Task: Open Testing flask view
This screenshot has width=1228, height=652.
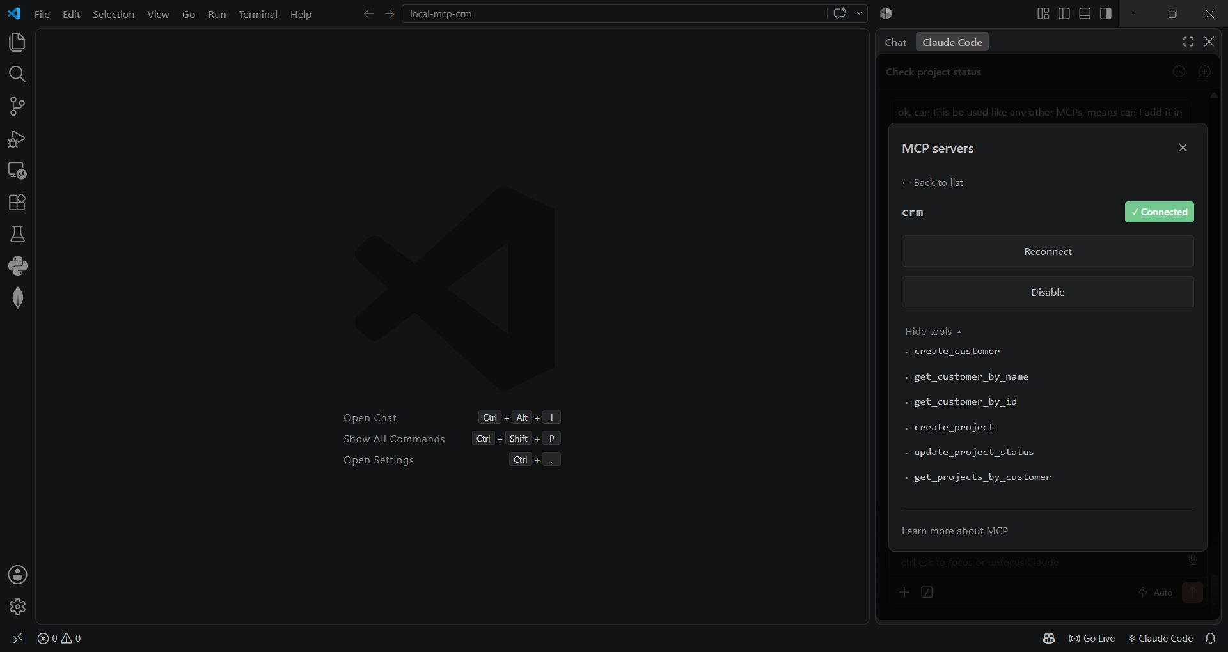Action: pyautogui.click(x=17, y=234)
